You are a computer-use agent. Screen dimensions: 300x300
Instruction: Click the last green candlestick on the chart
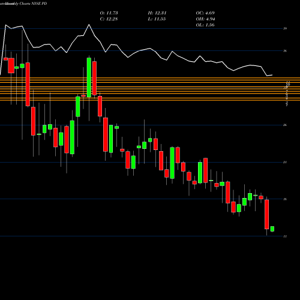click(x=272, y=229)
